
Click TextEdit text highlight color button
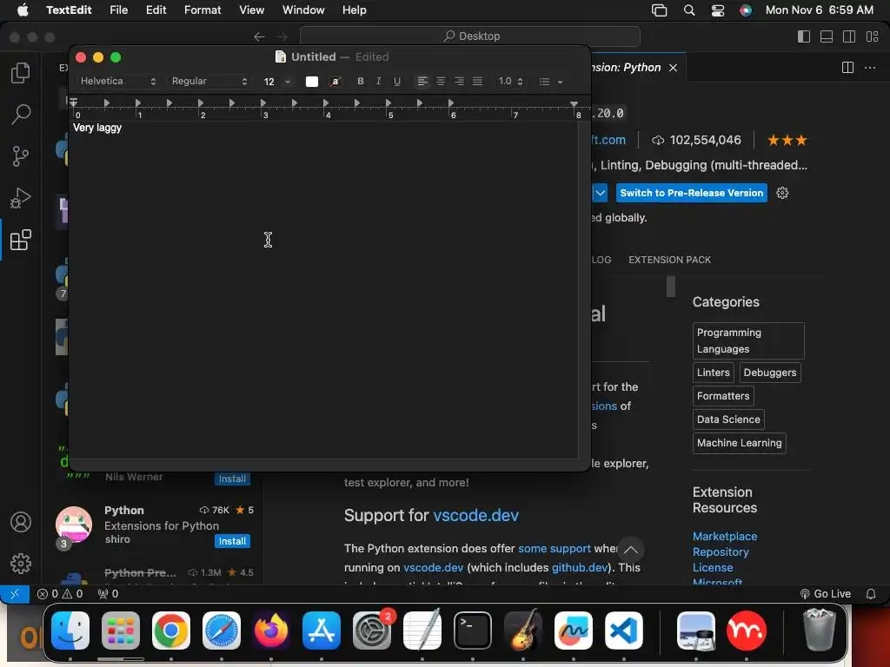335,81
